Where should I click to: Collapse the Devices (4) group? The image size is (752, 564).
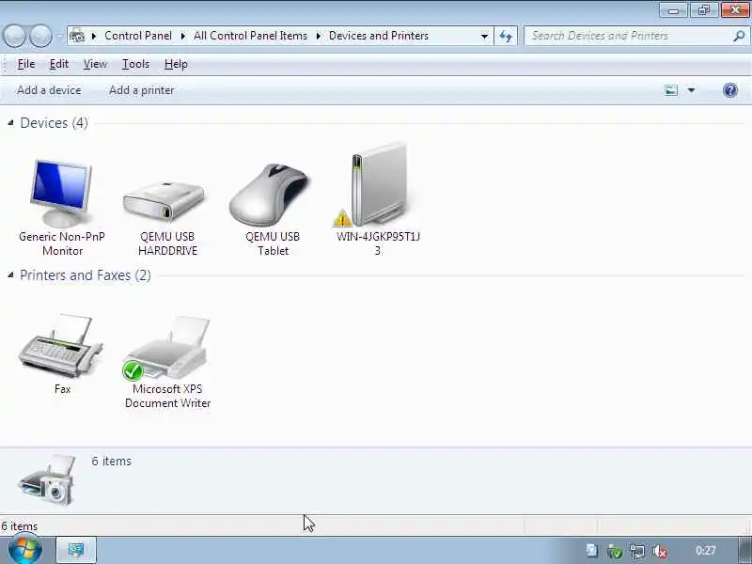[x=10, y=123]
